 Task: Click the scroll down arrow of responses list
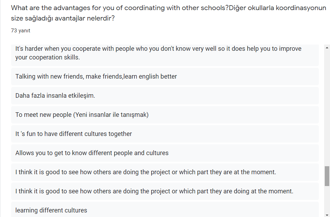pyautogui.click(x=327, y=215)
